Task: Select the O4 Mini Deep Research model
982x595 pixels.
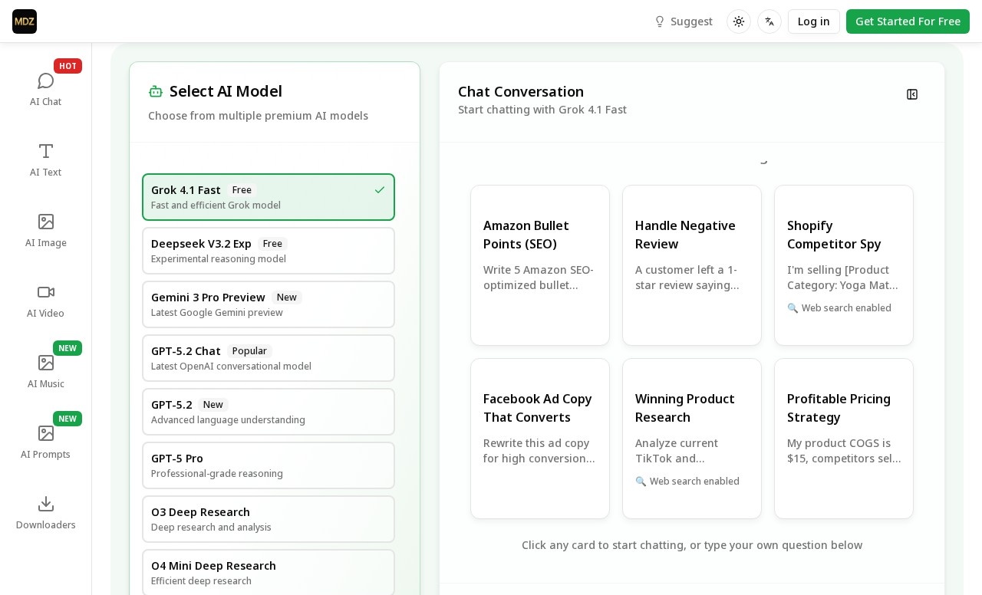Action: coord(269,573)
